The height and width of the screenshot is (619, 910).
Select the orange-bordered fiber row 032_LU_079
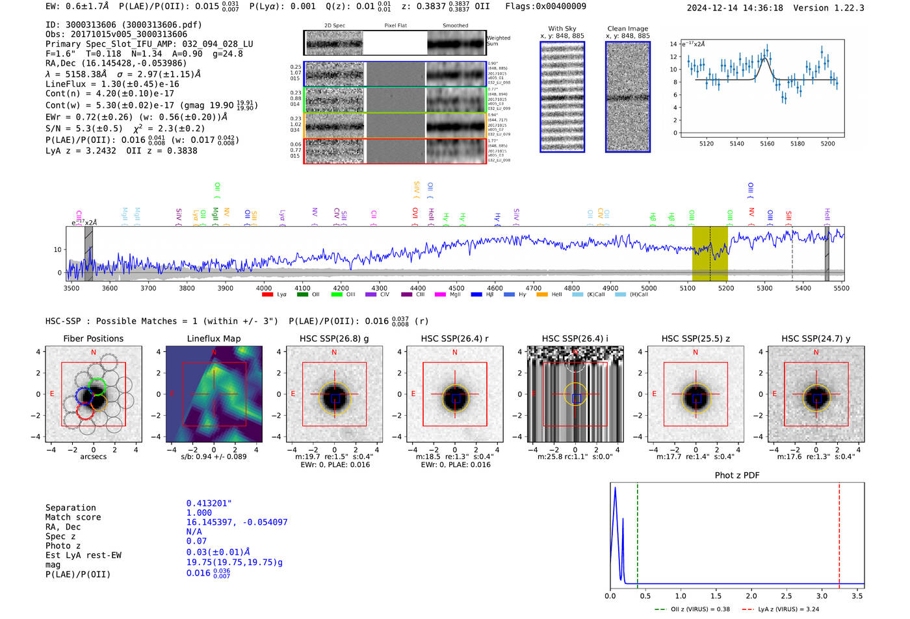coord(395,125)
